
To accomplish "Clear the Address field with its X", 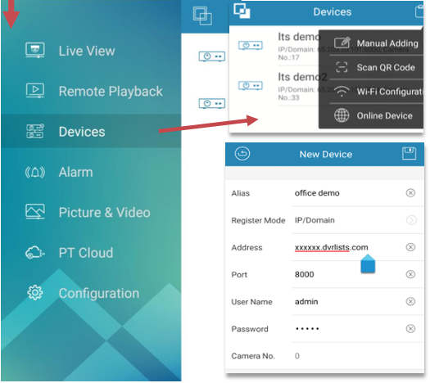I will pyautogui.click(x=410, y=247).
